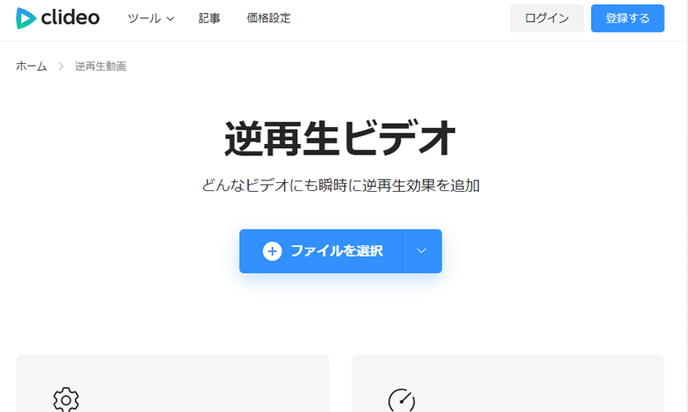Click the left gray feature card

(x=173, y=383)
